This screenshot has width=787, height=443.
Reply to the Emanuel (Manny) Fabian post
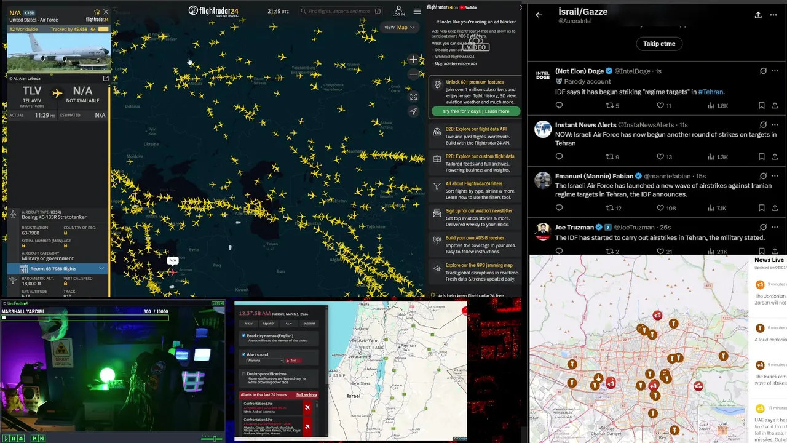(560, 208)
